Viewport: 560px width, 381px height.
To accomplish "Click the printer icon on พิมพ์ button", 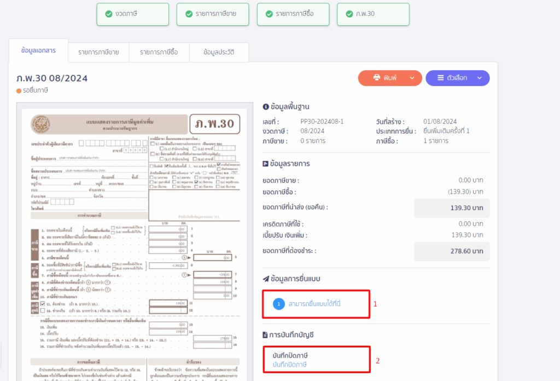I will coord(377,78).
